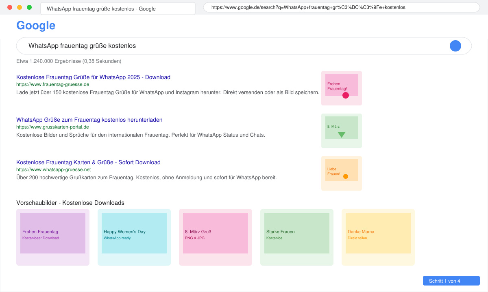Viewport: 488px width, 292px height.
Task: Click the browser address bar URL
Action: (342, 7)
